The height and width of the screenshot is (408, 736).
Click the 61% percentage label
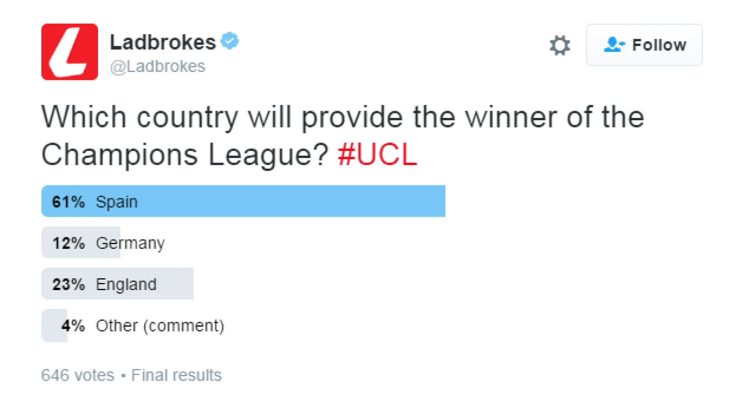point(68,202)
